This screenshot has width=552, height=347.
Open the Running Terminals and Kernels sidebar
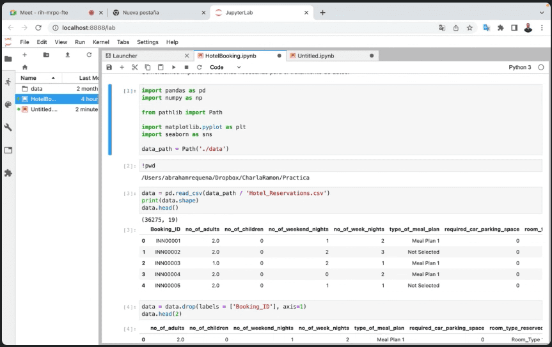[x=8, y=82]
